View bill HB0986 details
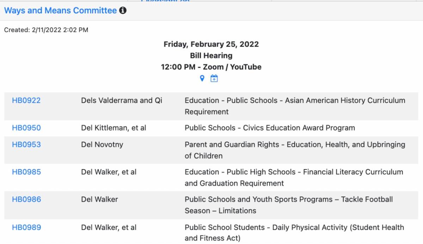Viewport: 423px width, 244px height. [x=26, y=200]
